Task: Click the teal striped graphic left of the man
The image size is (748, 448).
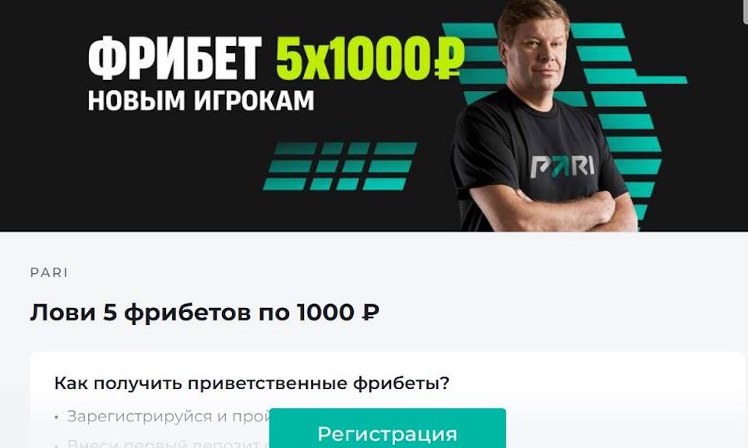Action: coord(340,166)
